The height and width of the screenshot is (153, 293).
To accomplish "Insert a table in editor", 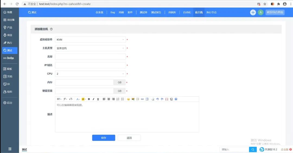I will point(147,99).
